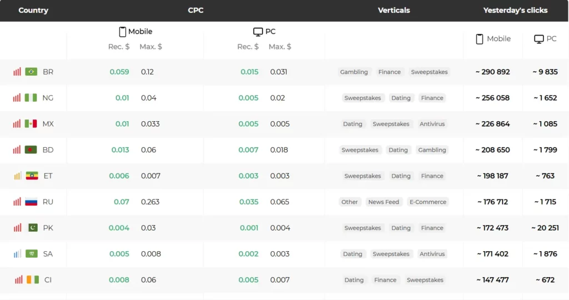
Task: Click the red traffic bars icon beside PK
Action: click(x=17, y=227)
